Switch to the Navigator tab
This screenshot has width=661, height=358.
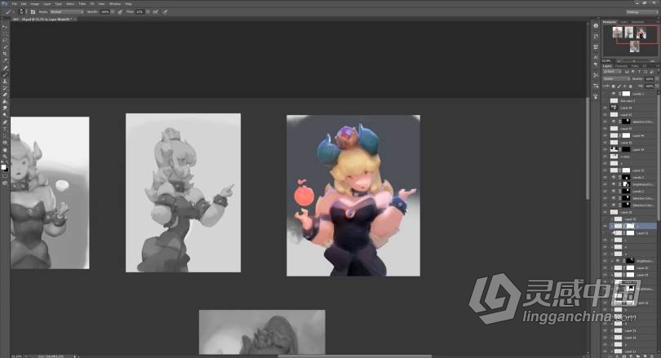pyautogui.click(x=610, y=22)
